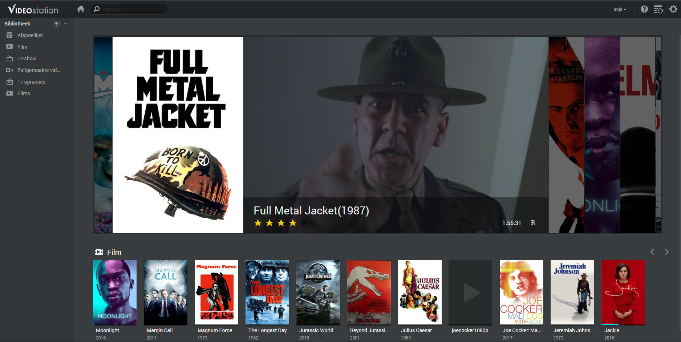Select Kennedy Assassin poster in carousel

coord(567,135)
